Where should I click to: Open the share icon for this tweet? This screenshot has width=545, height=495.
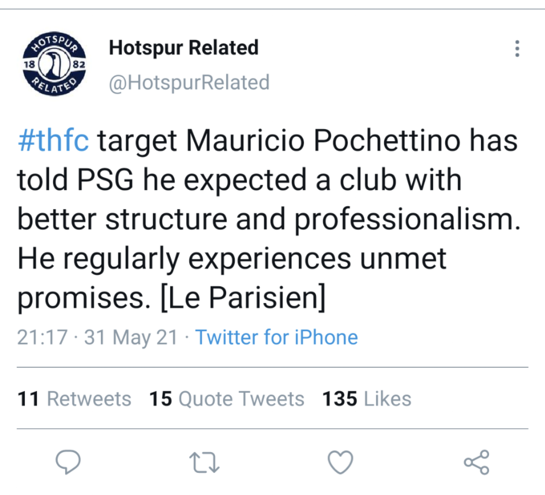(477, 462)
